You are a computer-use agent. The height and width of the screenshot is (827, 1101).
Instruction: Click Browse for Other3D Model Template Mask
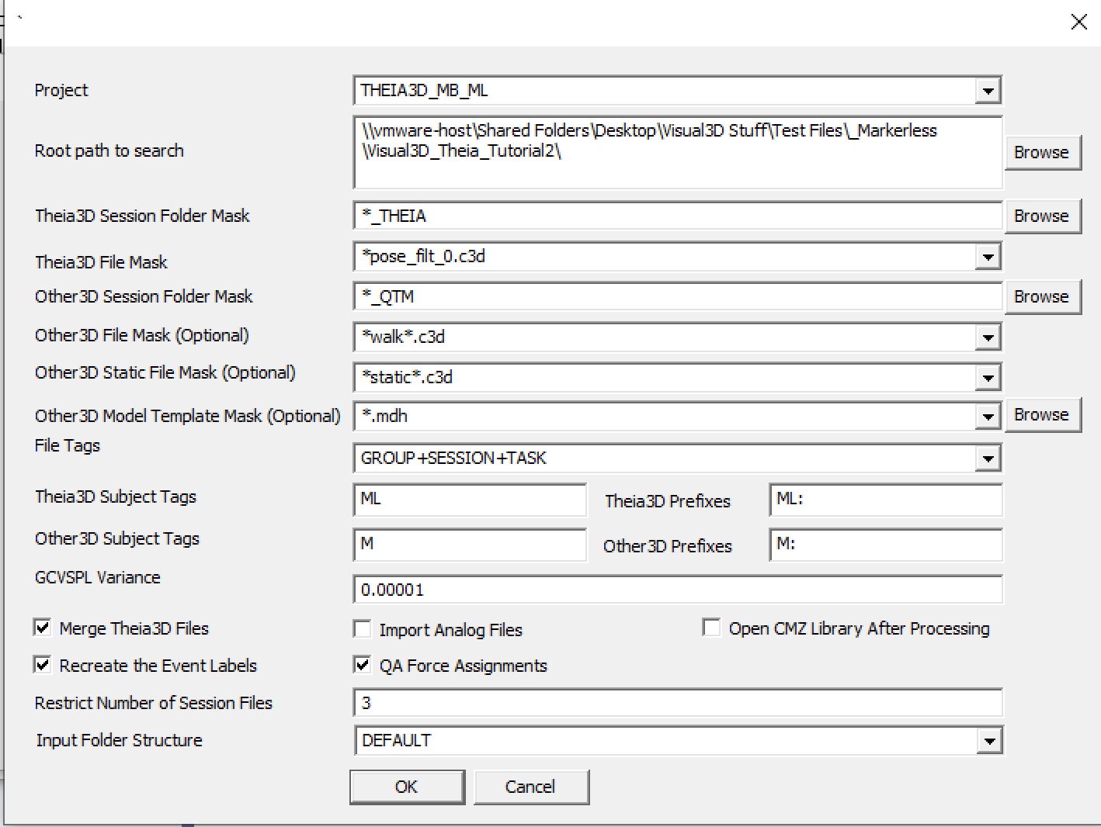pyautogui.click(x=1042, y=415)
